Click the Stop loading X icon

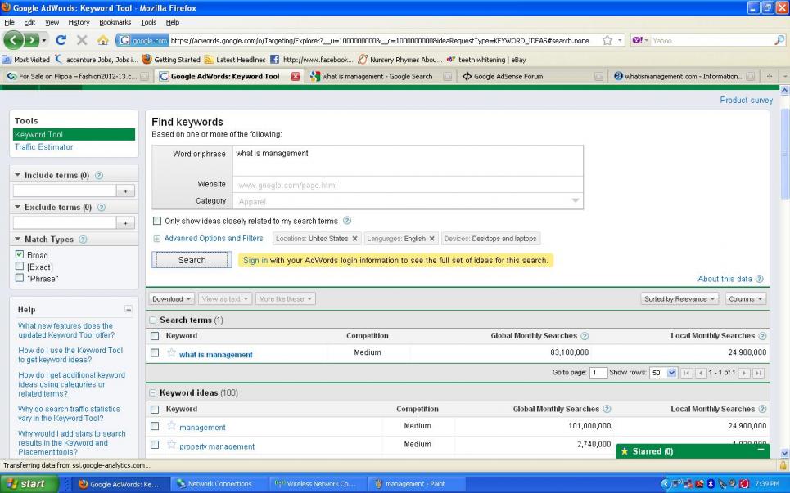coord(82,40)
